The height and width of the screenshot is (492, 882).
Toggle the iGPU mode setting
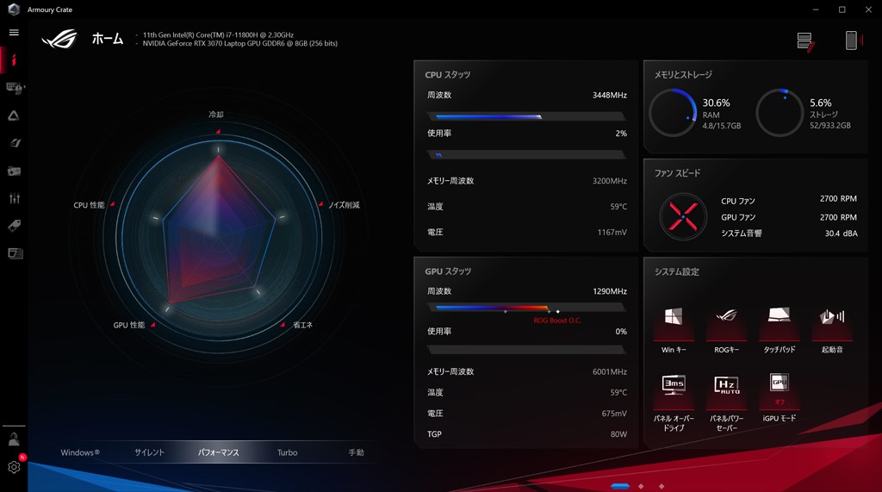coord(779,398)
